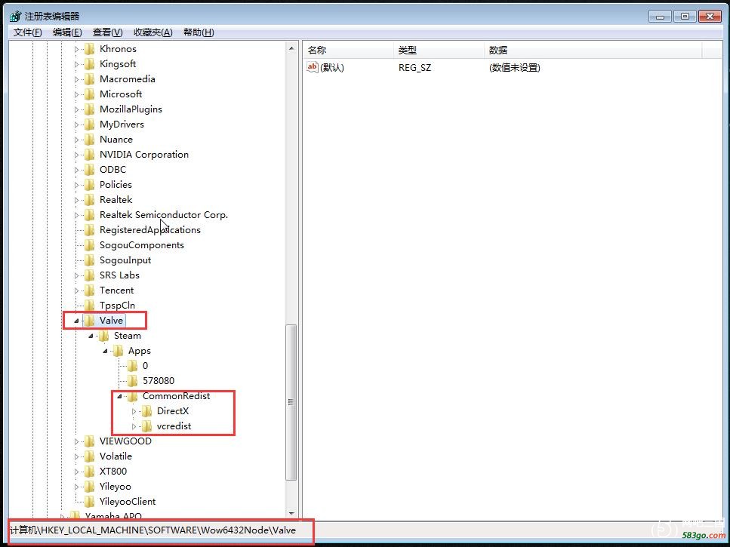This screenshot has height=547, width=730.
Task: Maximize the Registry Editor window
Action: (685, 17)
